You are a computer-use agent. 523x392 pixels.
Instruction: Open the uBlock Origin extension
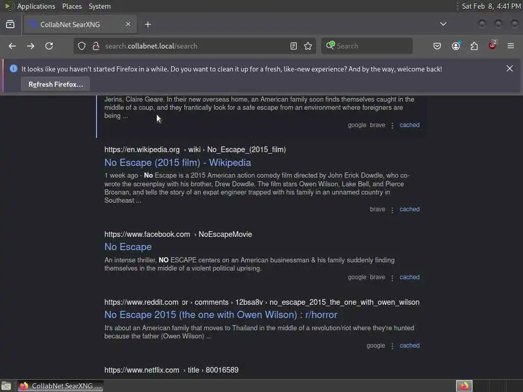coord(492,45)
